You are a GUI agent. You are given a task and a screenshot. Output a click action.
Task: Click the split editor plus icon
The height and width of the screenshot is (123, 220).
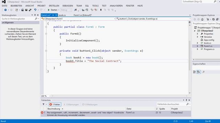(x=190, y=22)
